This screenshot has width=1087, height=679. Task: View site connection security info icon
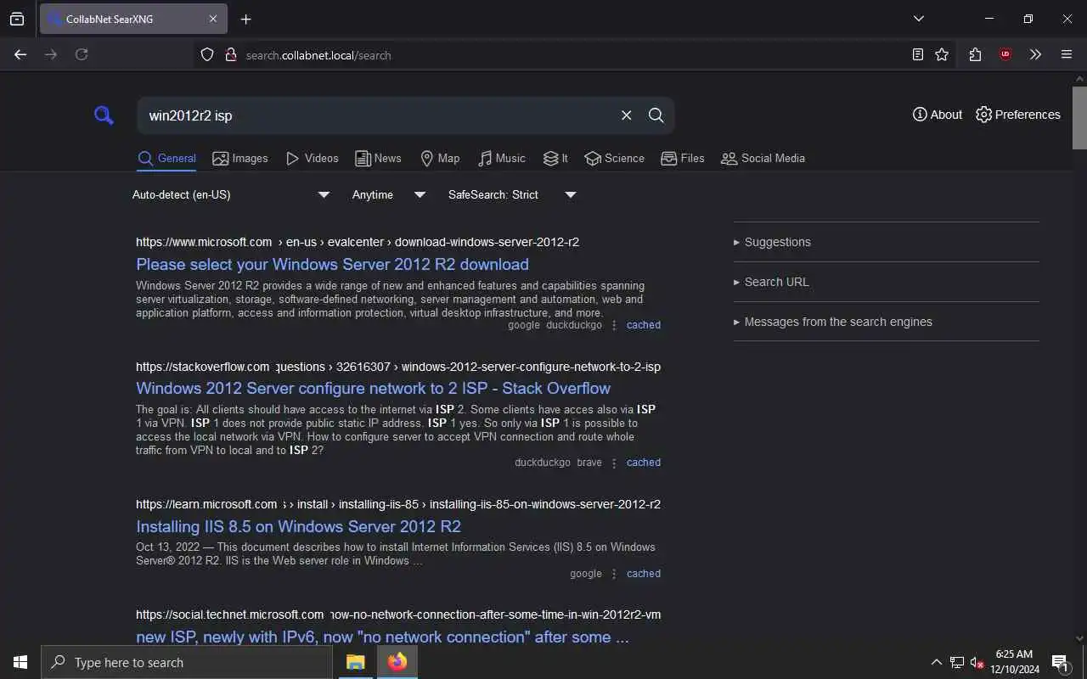pos(230,55)
